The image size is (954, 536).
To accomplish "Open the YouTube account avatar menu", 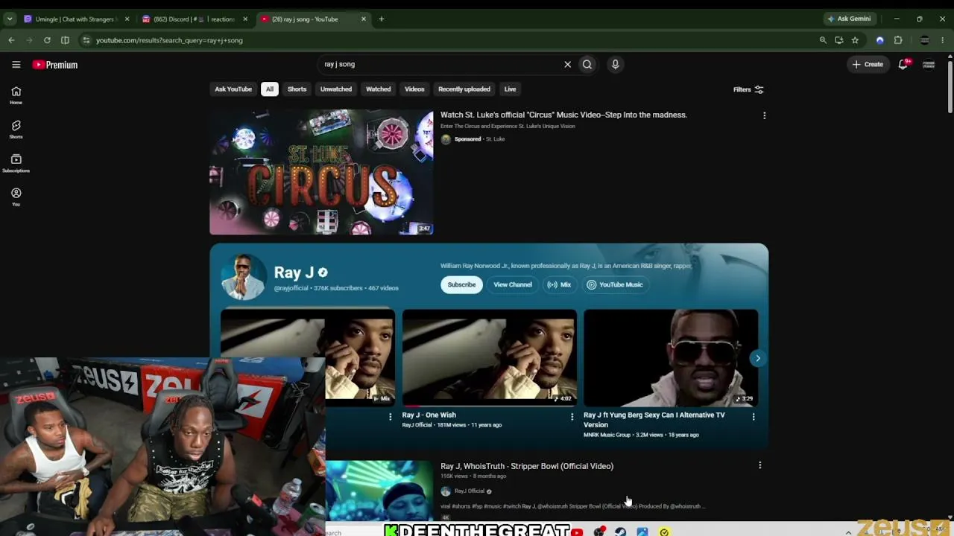I will click(x=929, y=65).
